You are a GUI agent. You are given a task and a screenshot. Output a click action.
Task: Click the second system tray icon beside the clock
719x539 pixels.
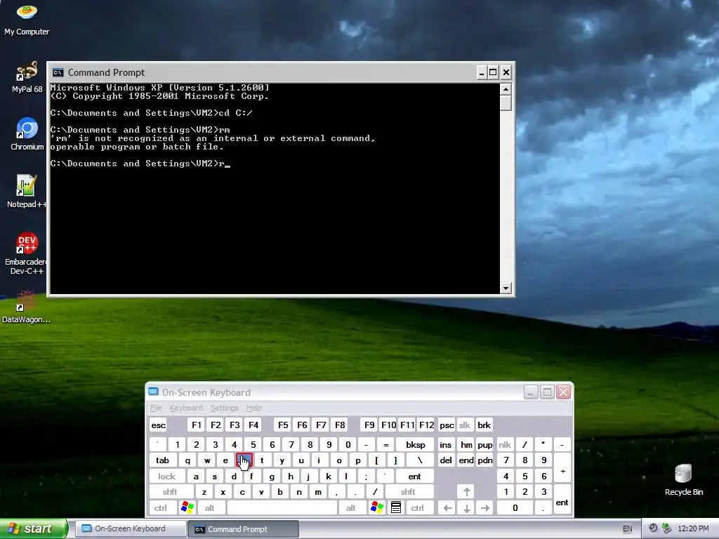[x=666, y=528]
